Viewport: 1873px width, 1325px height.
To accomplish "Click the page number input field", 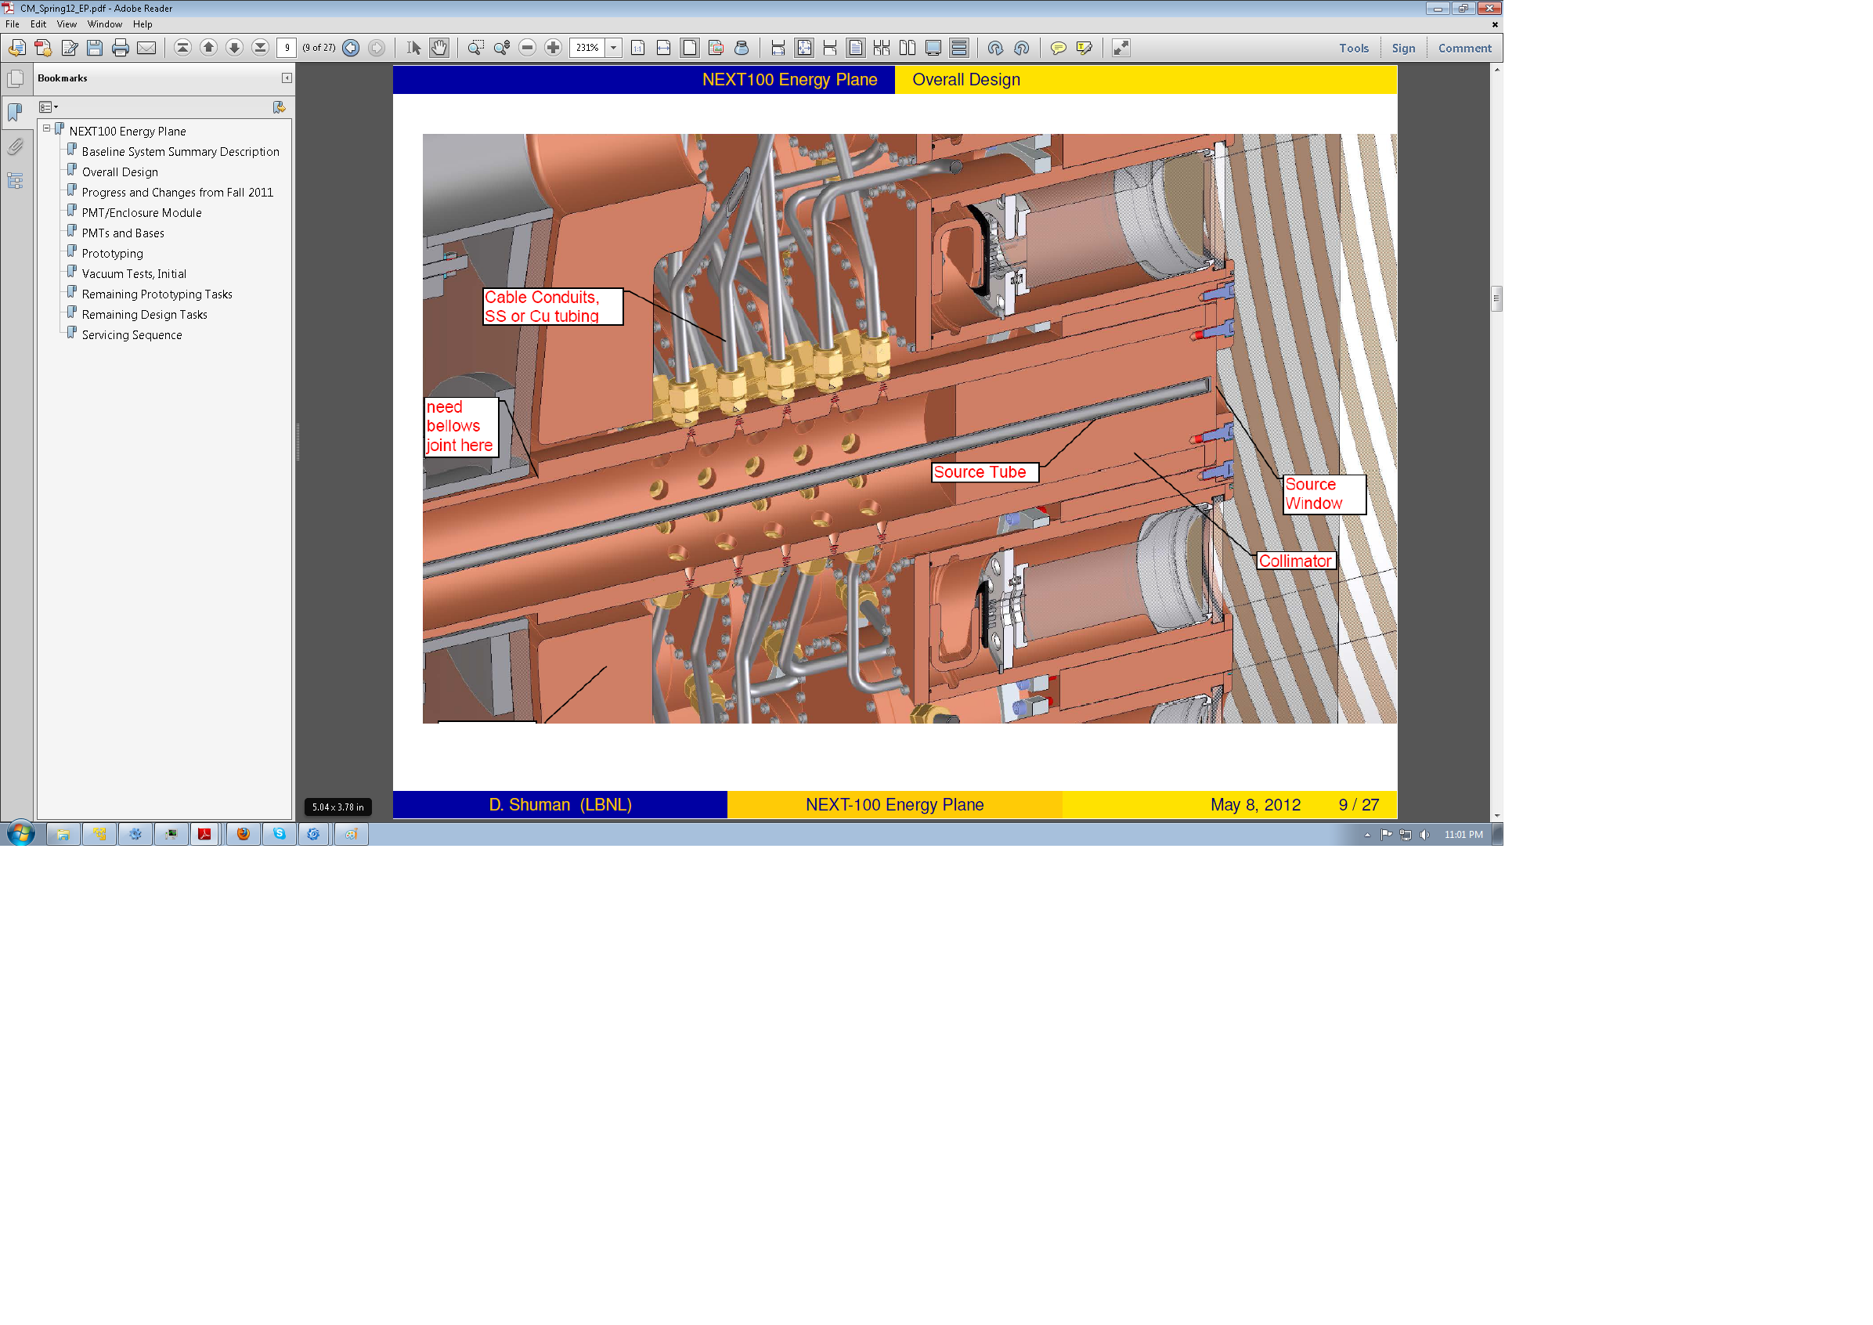I will coord(287,48).
